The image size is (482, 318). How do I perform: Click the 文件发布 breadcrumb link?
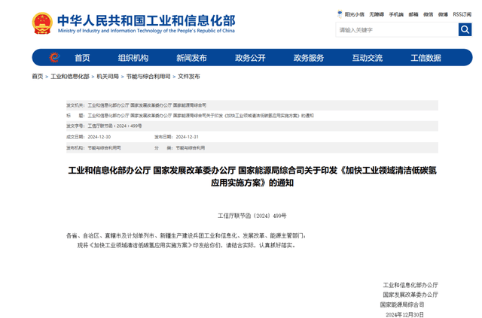pos(189,77)
